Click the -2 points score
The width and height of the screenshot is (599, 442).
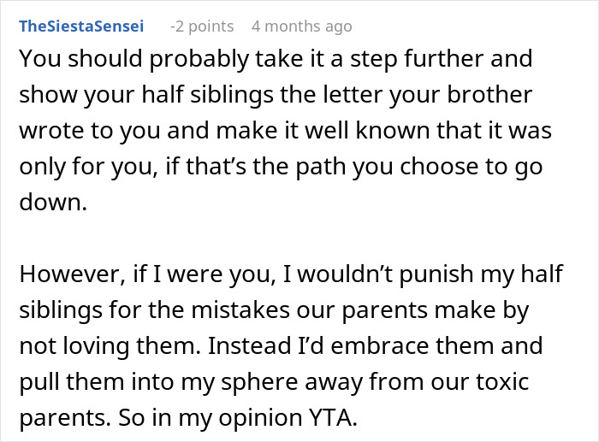[204, 27]
